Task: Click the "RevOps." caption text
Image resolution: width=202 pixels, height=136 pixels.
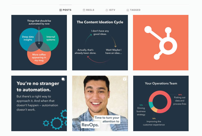Action: 90,125
